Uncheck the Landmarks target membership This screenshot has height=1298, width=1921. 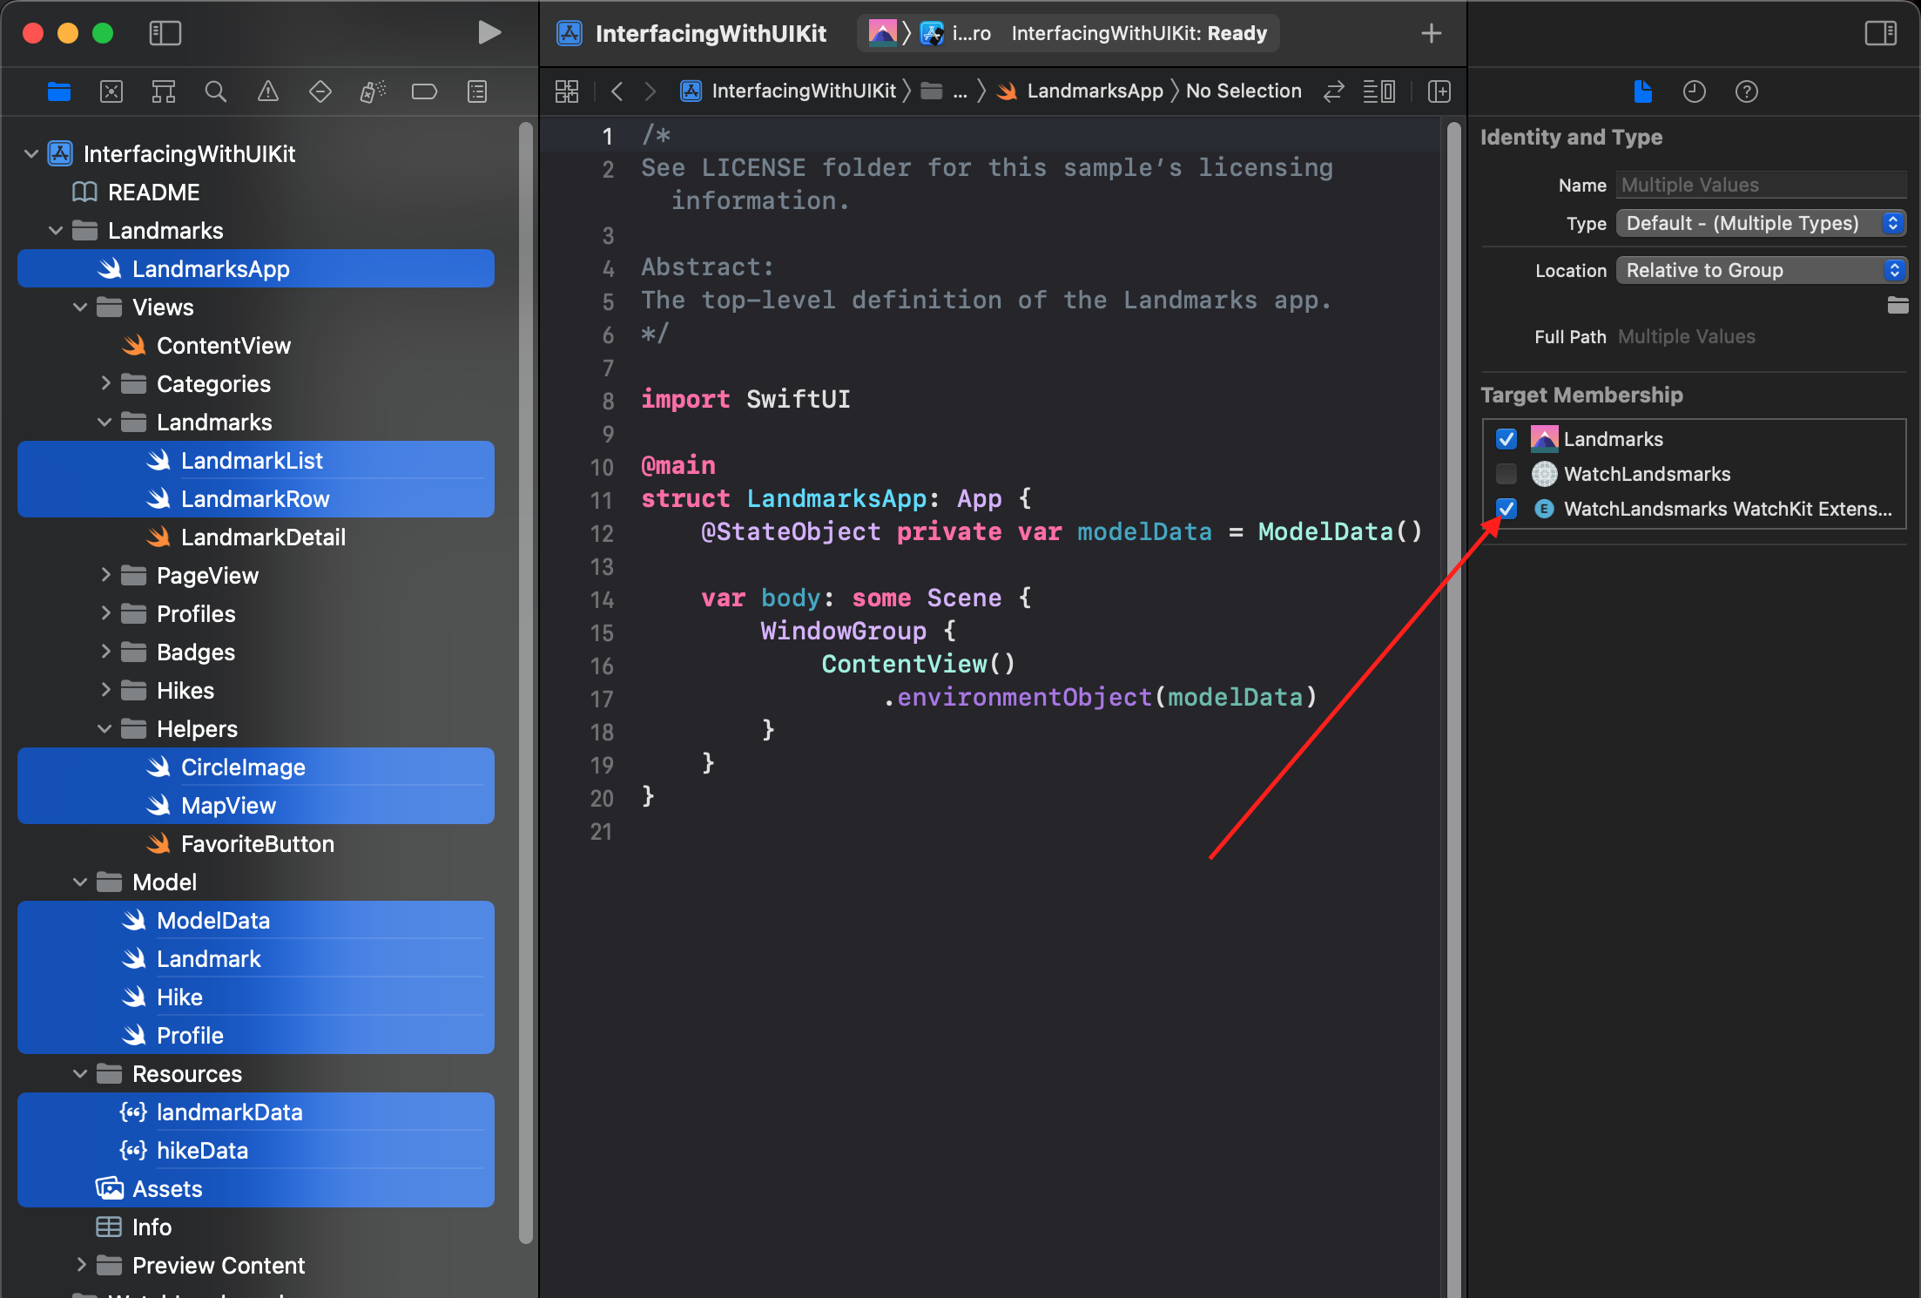[x=1506, y=439]
